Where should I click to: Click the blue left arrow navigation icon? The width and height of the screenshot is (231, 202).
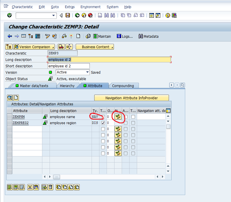click(x=10, y=36)
